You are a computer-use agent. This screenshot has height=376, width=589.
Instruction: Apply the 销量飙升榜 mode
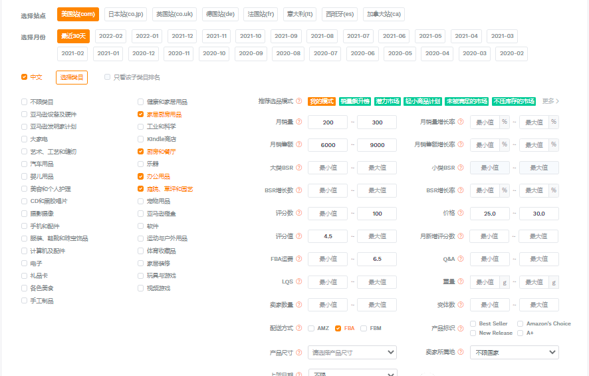click(355, 101)
